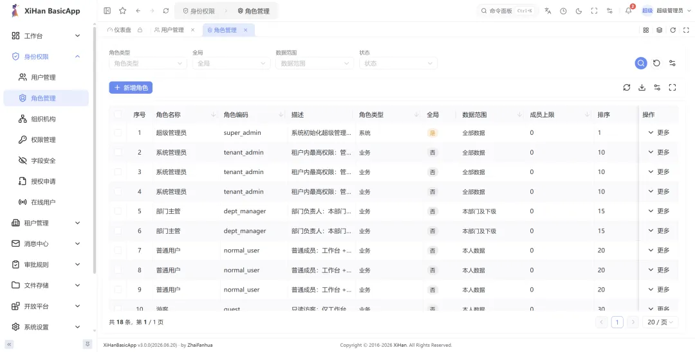Open the 全局 filter dropdown

tap(232, 63)
